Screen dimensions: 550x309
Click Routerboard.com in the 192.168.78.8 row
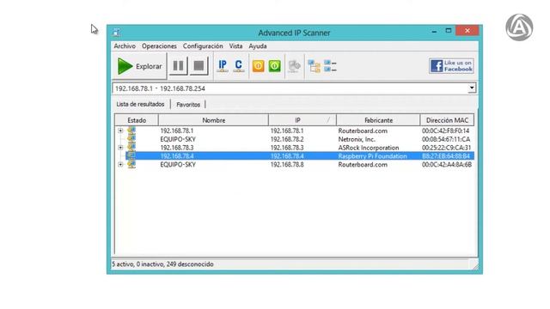(363, 165)
